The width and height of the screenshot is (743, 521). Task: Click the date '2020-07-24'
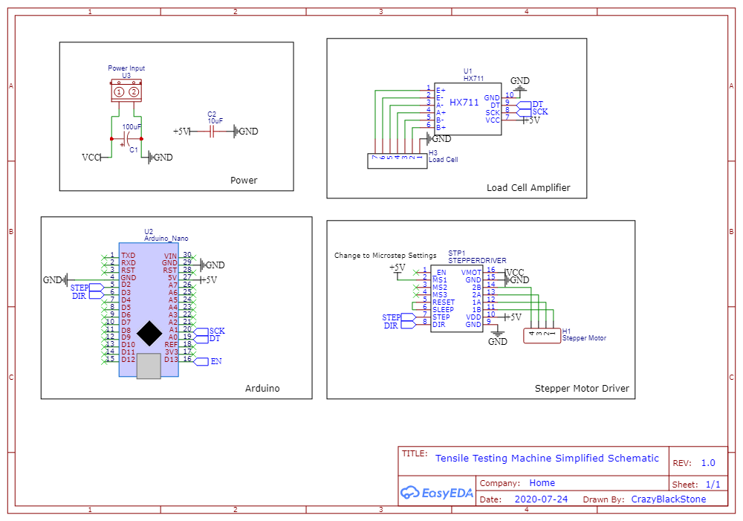541,499
